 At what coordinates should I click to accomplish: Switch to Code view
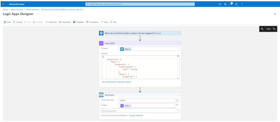click(x=51, y=22)
